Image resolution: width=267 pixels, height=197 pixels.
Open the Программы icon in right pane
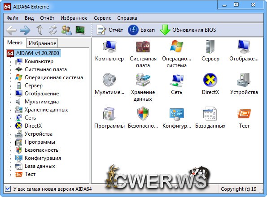[x=109, y=114]
